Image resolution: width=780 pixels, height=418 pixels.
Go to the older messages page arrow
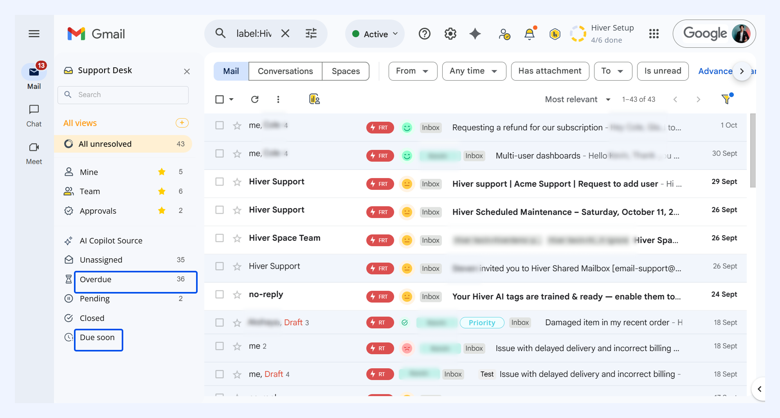pyautogui.click(x=699, y=99)
